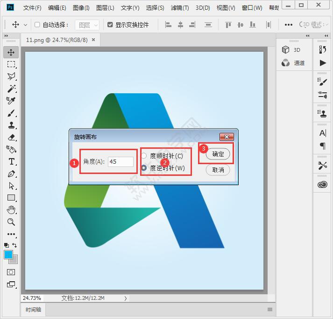The width and height of the screenshot is (333, 319).
Task: Select the Polygonal Lasso tool
Action: (x=11, y=76)
